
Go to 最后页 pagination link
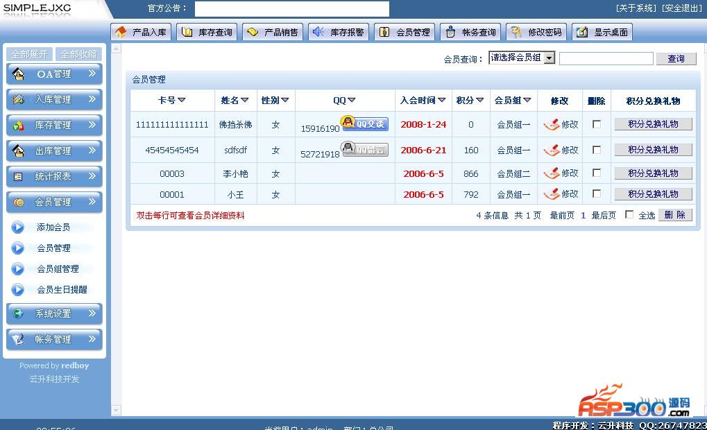click(604, 216)
